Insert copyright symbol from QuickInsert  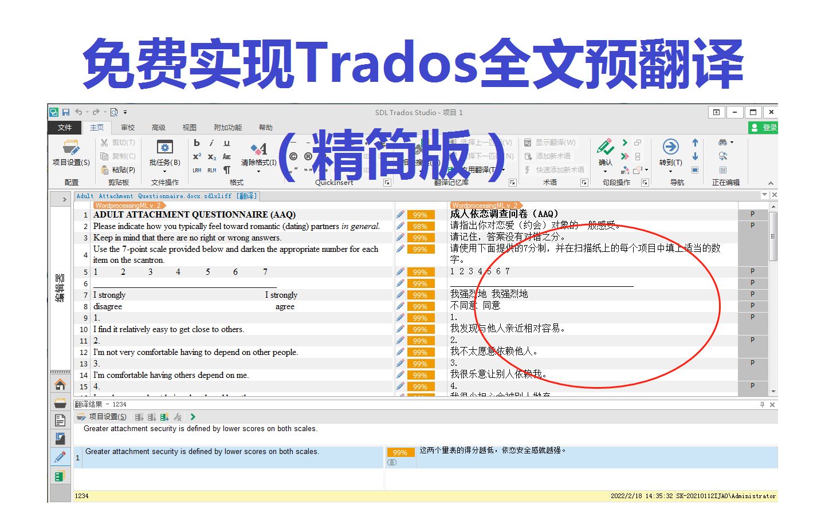[x=293, y=156]
